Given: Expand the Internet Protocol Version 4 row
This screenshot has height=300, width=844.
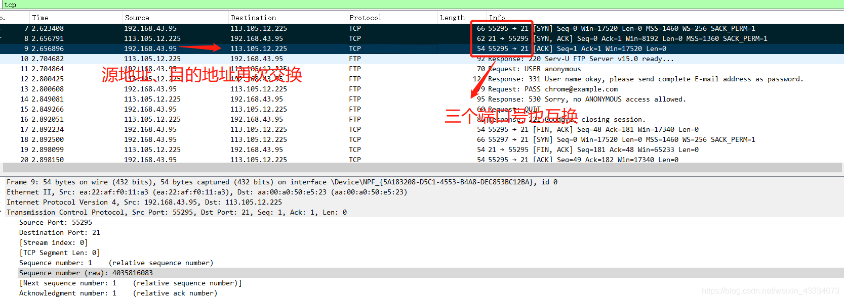Looking at the screenshot, I should point(422,202).
